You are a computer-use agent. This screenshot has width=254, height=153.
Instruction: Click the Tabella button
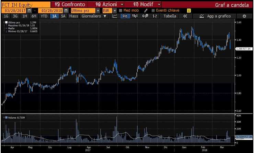click(170, 16)
